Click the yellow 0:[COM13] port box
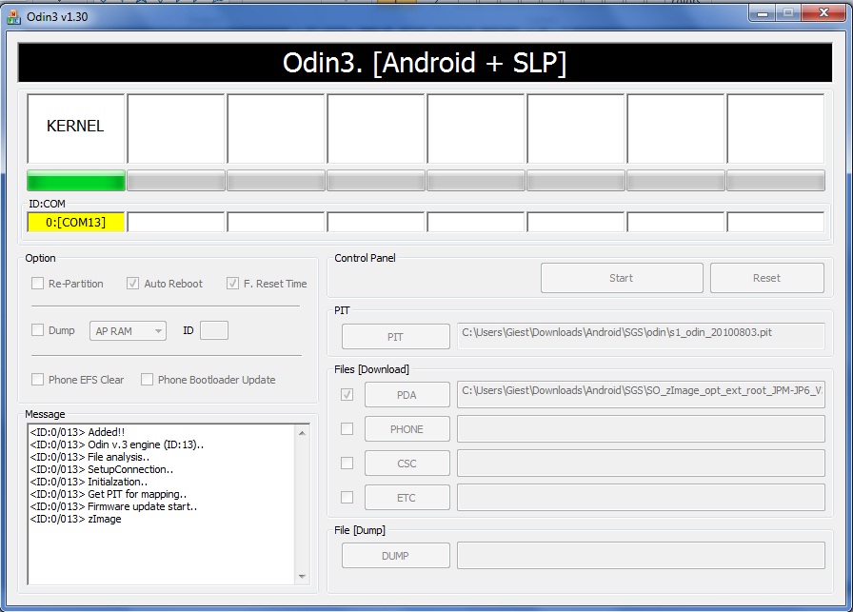853x612 pixels. pyautogui.click(x=76, y=222)
